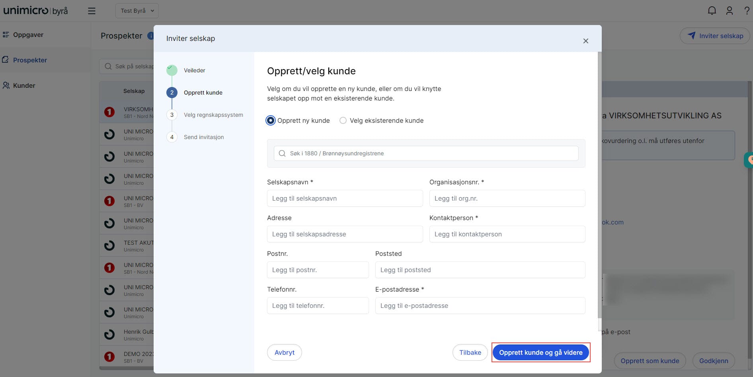
Task: Focus the Organisasjonsnr. input field
Action: pos(507,198)
